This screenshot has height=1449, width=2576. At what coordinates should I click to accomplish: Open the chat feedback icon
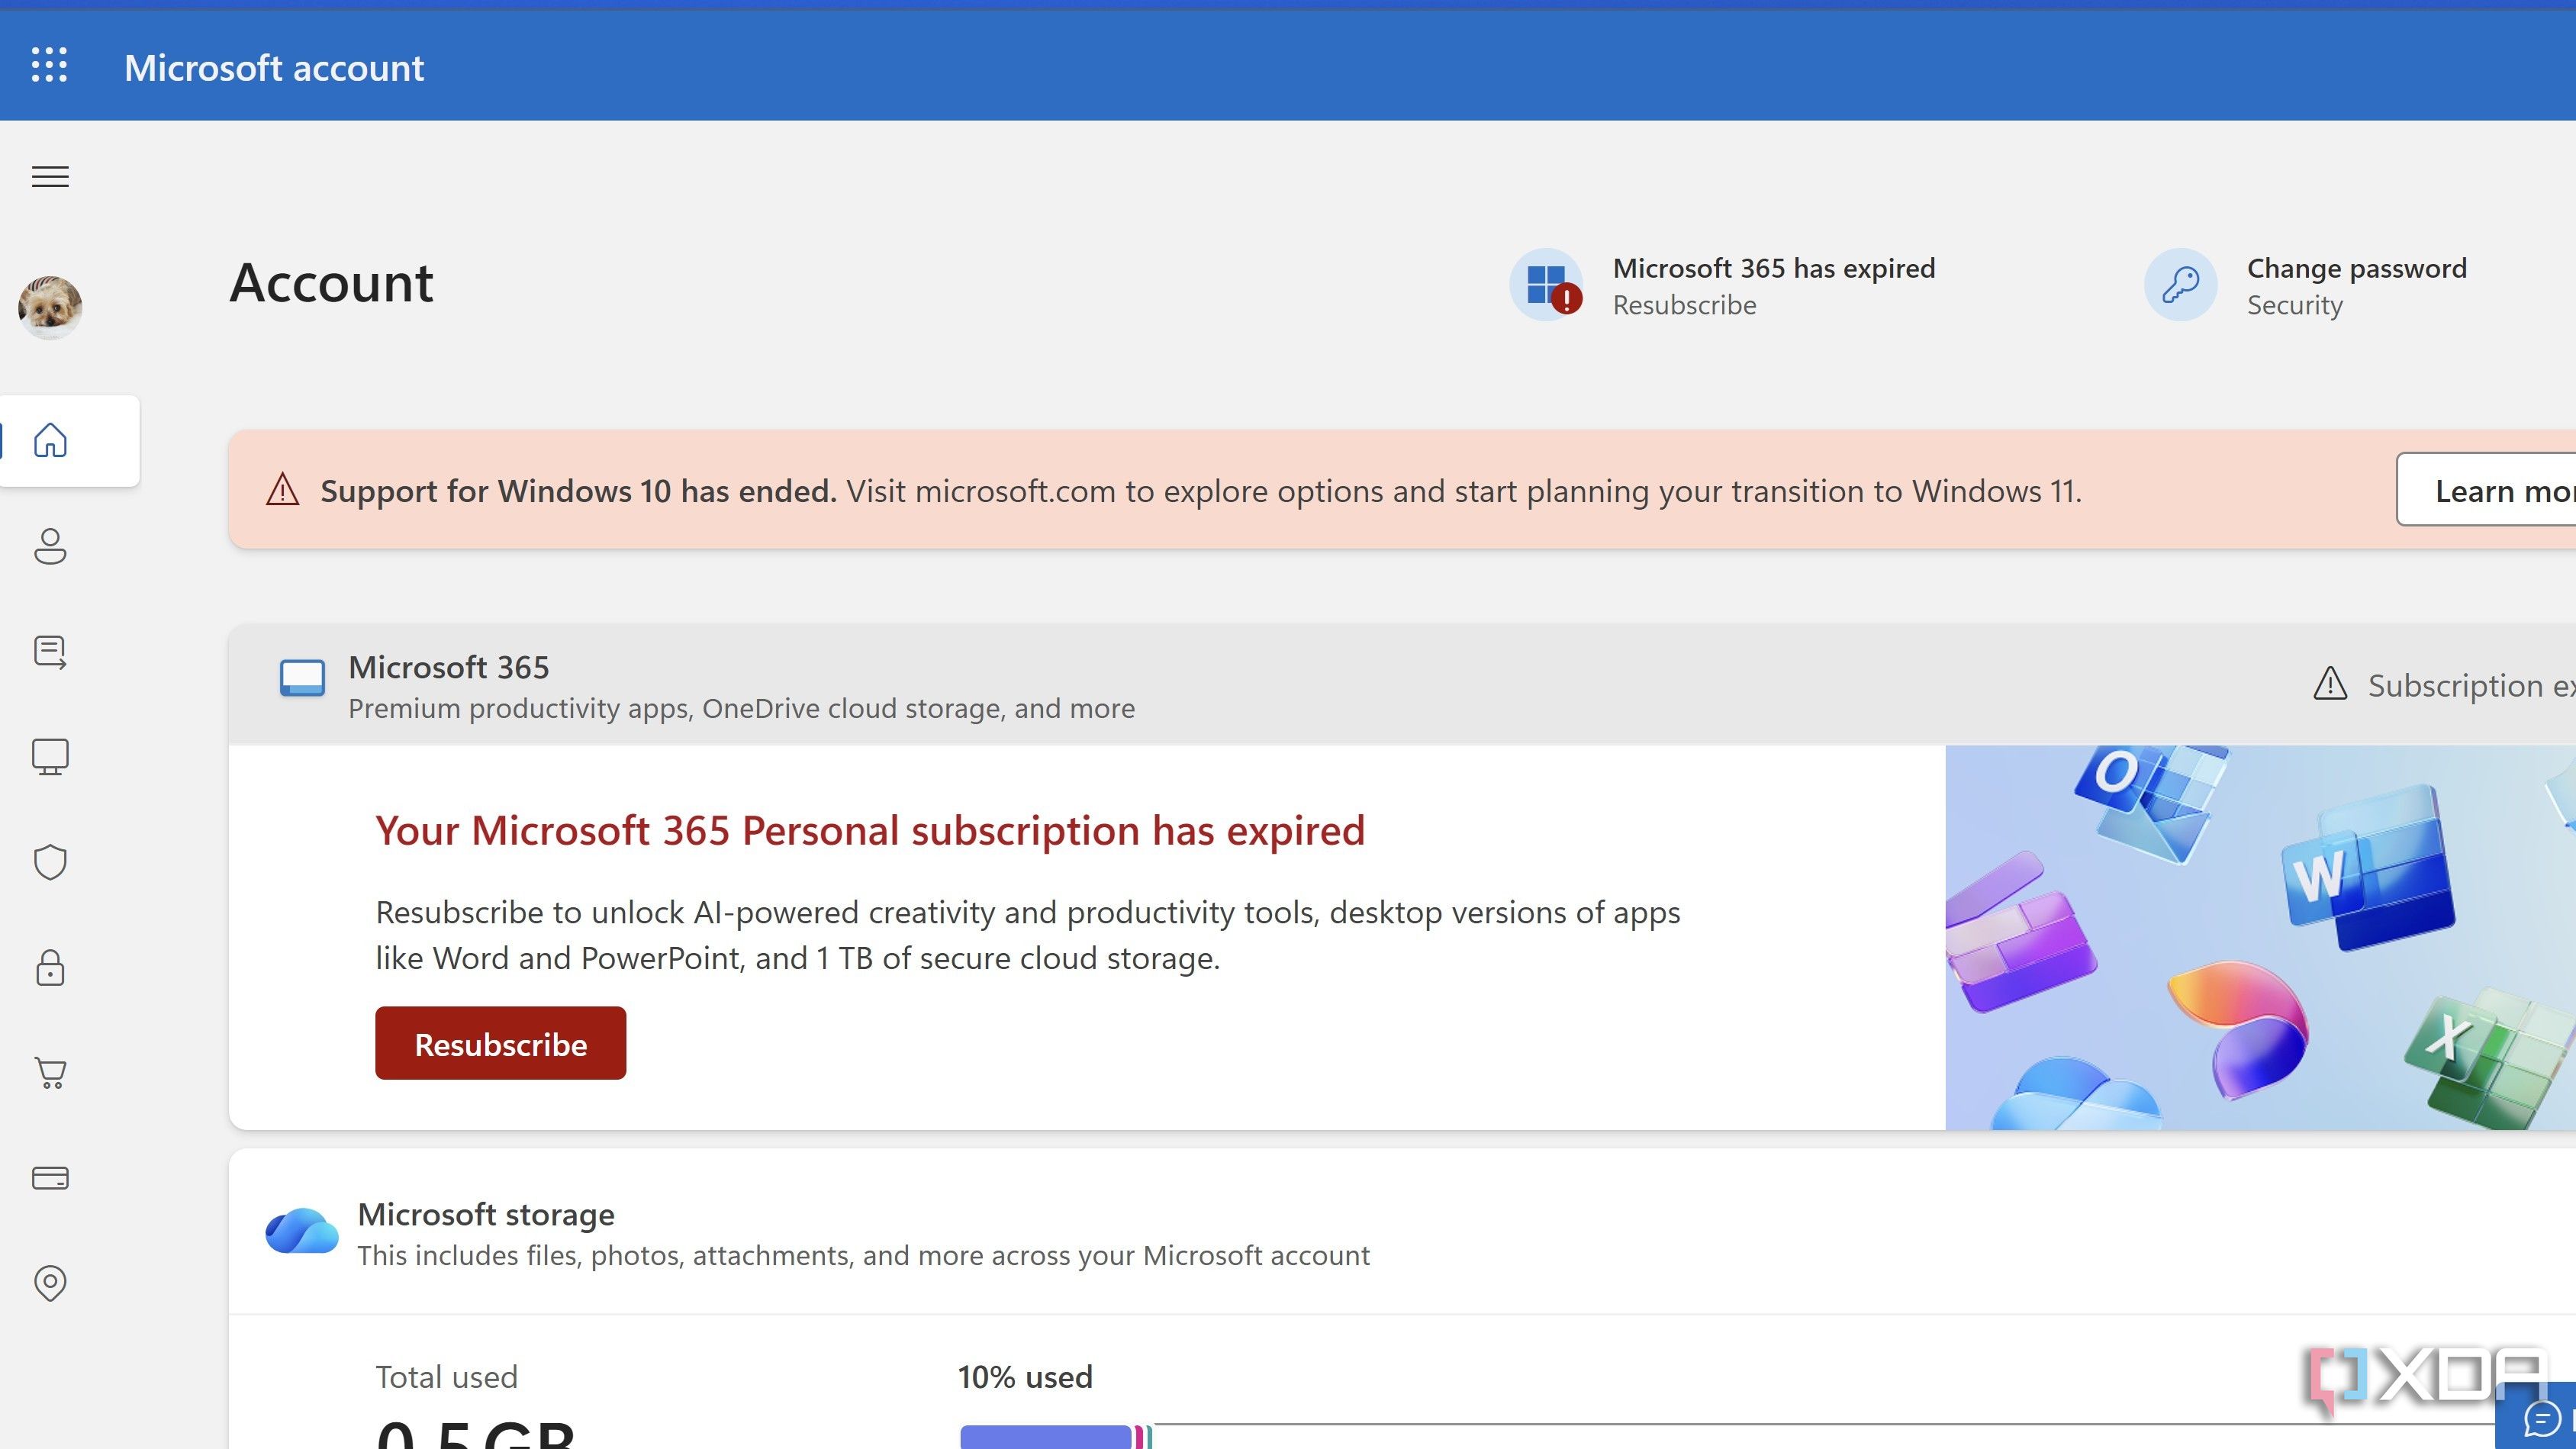(x=2542, y=1418)
